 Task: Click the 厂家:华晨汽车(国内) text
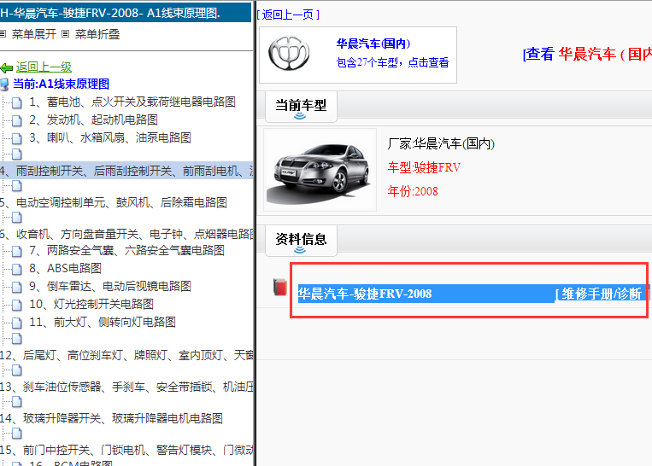click(441, 143)
